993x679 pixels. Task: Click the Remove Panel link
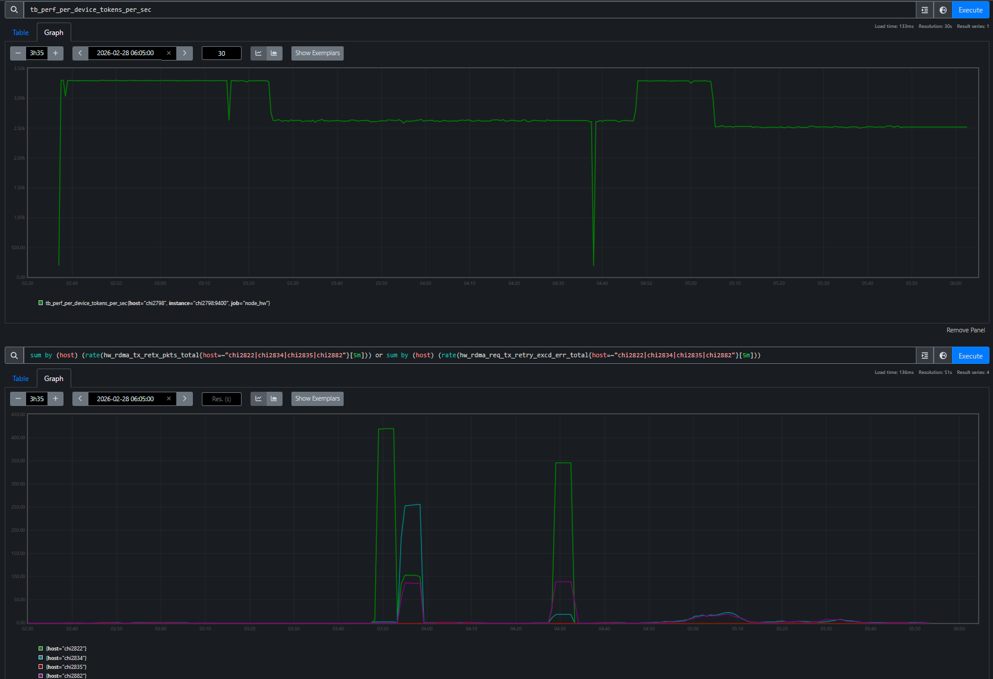(x=965, y=329)
